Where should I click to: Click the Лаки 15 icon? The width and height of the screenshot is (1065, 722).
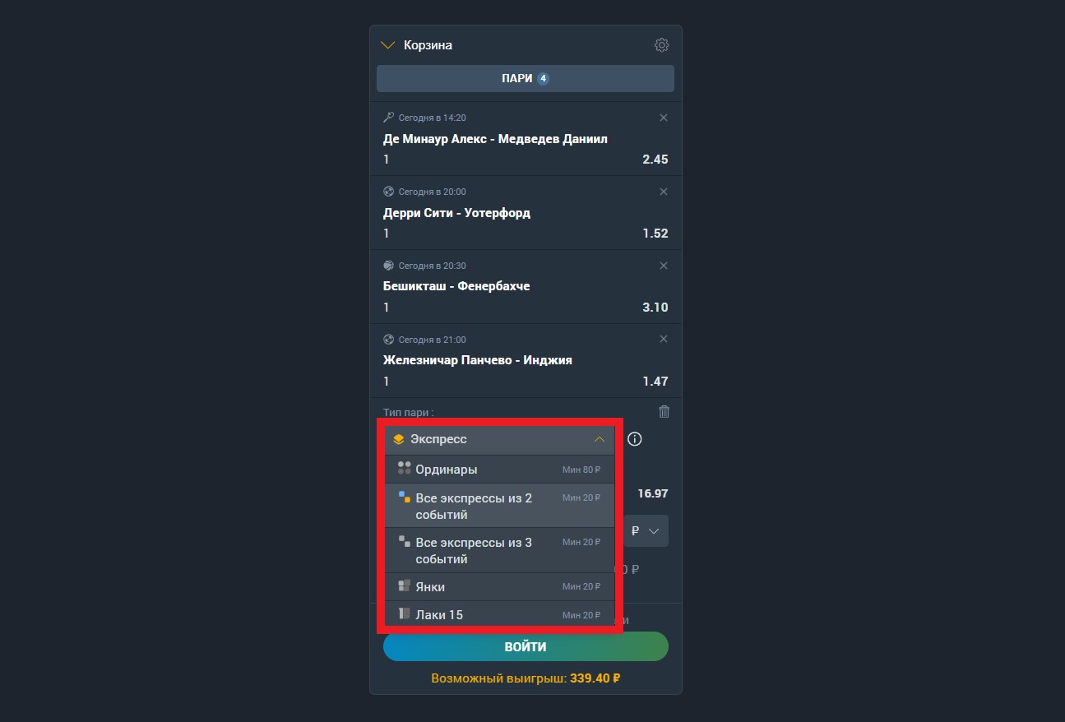tap(404, 613)
